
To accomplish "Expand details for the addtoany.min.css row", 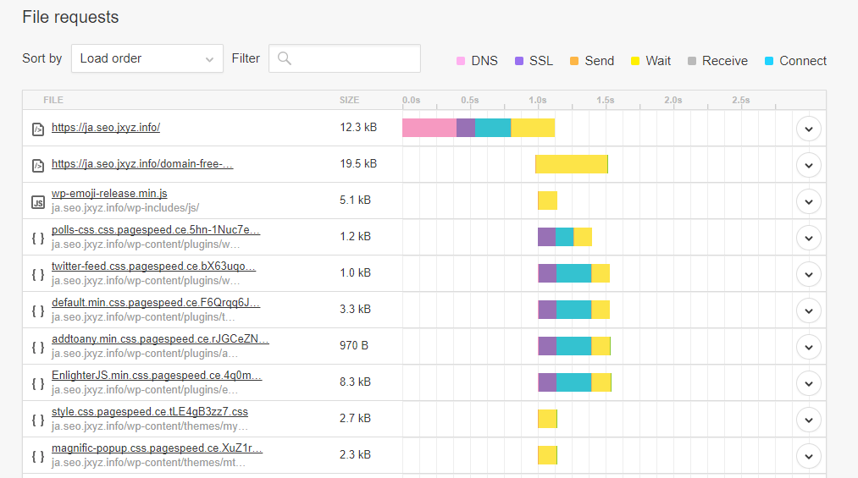I will tap(809, 347).
